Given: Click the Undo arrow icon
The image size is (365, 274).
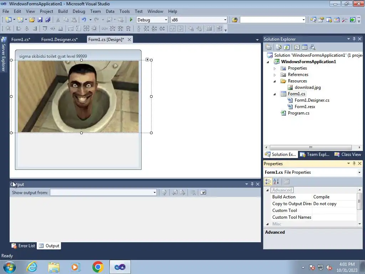Looking at the screenshot, I should click(84, 20).
